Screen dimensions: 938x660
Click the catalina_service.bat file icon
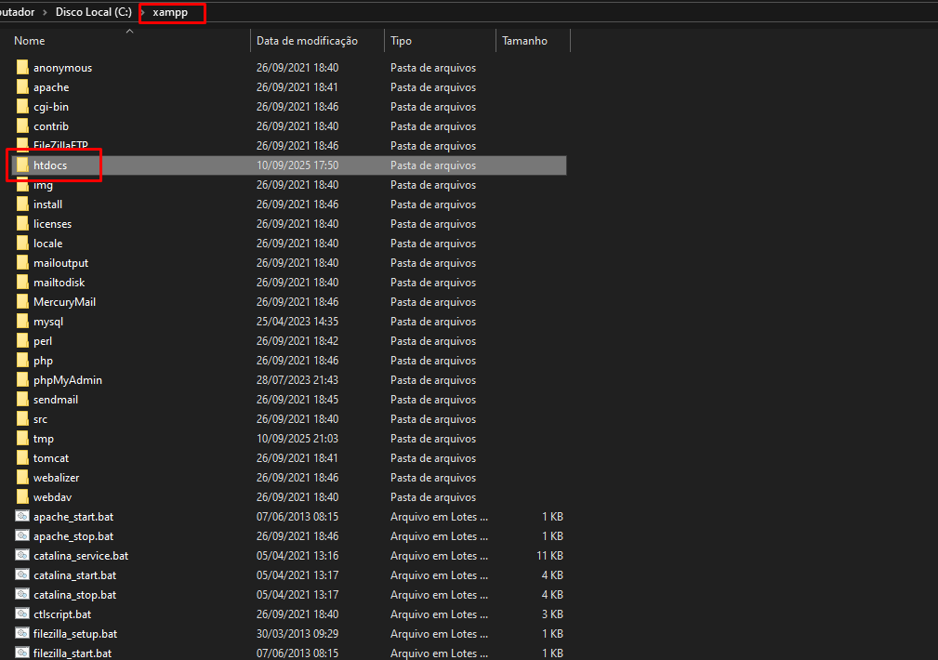pos(23,556)
